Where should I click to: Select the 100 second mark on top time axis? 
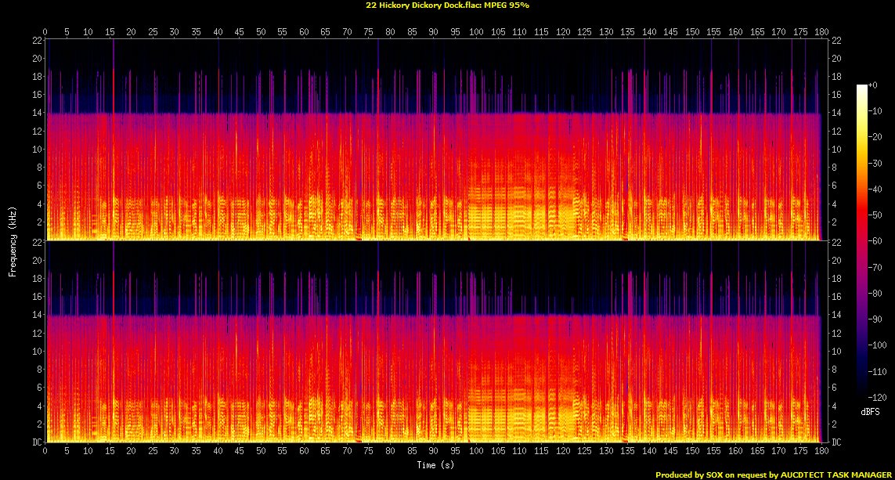pyautogui.click(x=475, y=31)
